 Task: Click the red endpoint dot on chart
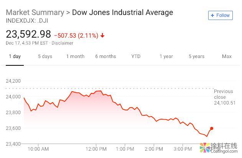pyautogui.click(x=212, y=128)
